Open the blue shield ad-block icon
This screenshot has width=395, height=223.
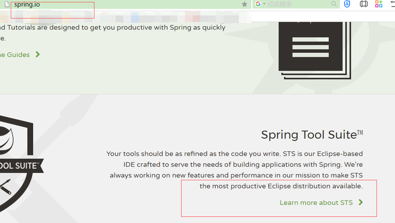click(x=347, y=4)
